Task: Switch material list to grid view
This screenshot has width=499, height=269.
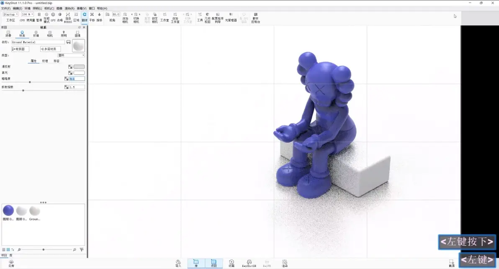Action: [x=8, y=250]
